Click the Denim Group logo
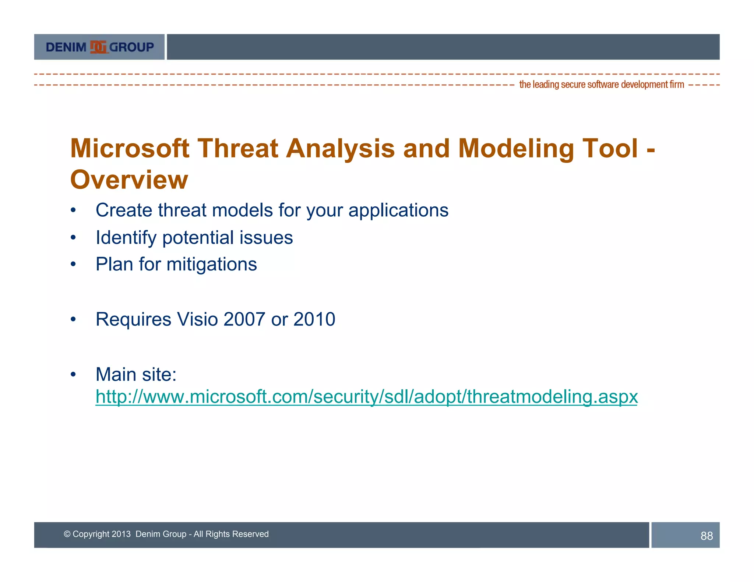Image resolution: width=754 pixels, height=582 pixels. pyautogui.click(x=99, y=47)
